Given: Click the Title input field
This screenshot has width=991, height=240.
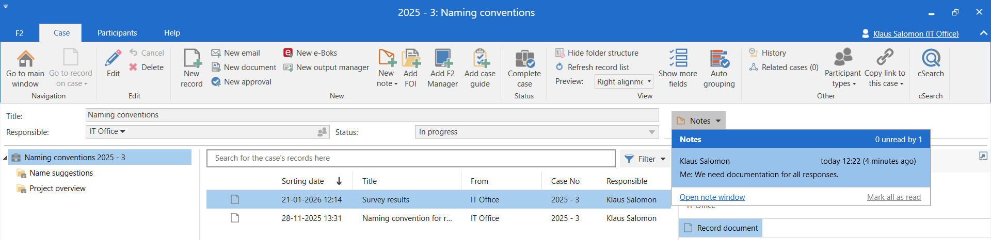Looking at the screenshot, I should tap(372, 115).
